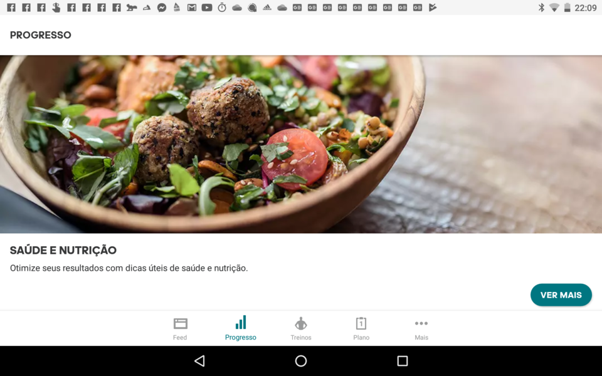
Task: Open the Saúde e Nutrição food bowl image
Action: point(301,144)
